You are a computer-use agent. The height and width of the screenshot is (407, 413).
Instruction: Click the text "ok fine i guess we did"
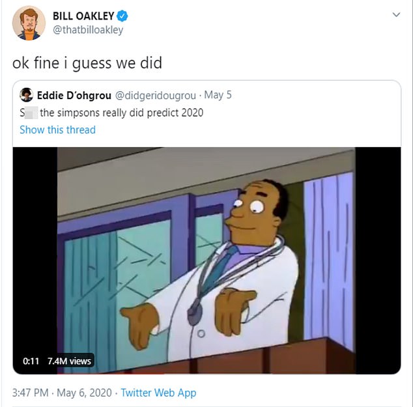point(87,64)
